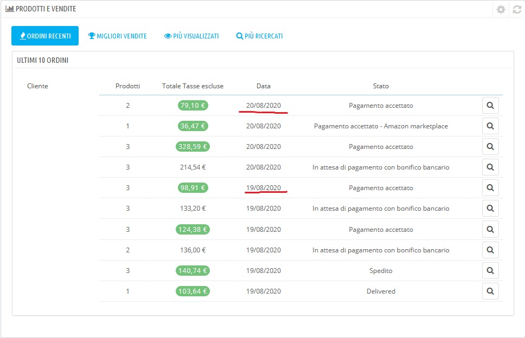Click the Spedito status cell
This screenshot has width=525, height=338.
pyautogui.click(x=381, y=271)
